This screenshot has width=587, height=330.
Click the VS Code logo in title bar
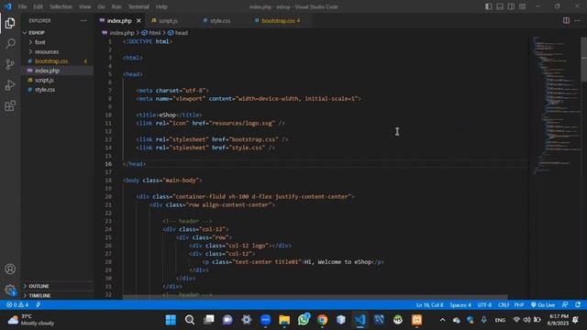coord(8,6)
